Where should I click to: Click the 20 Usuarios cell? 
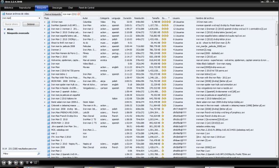(x=179, y=22)
